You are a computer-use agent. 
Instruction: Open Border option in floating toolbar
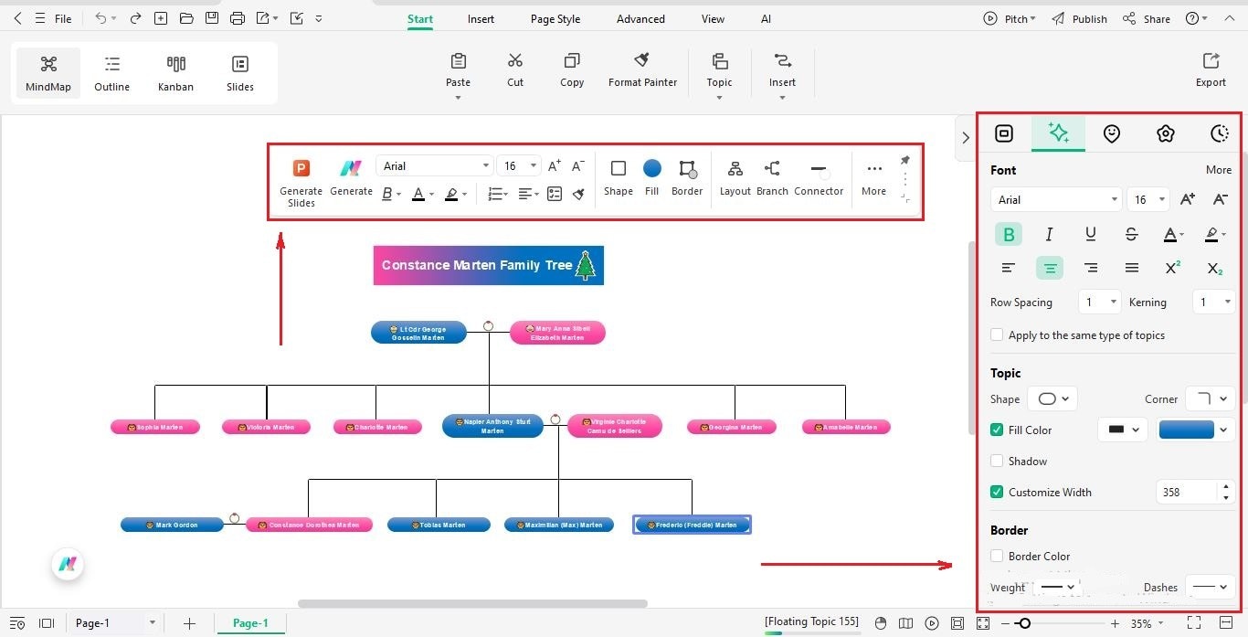(x=687, y=178)
